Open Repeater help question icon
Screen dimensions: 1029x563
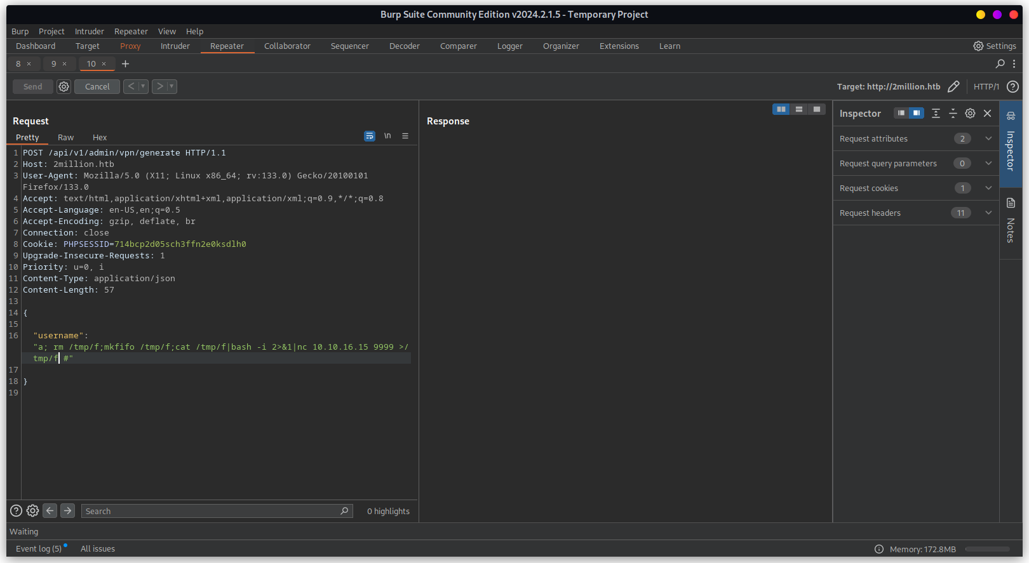1012,86
